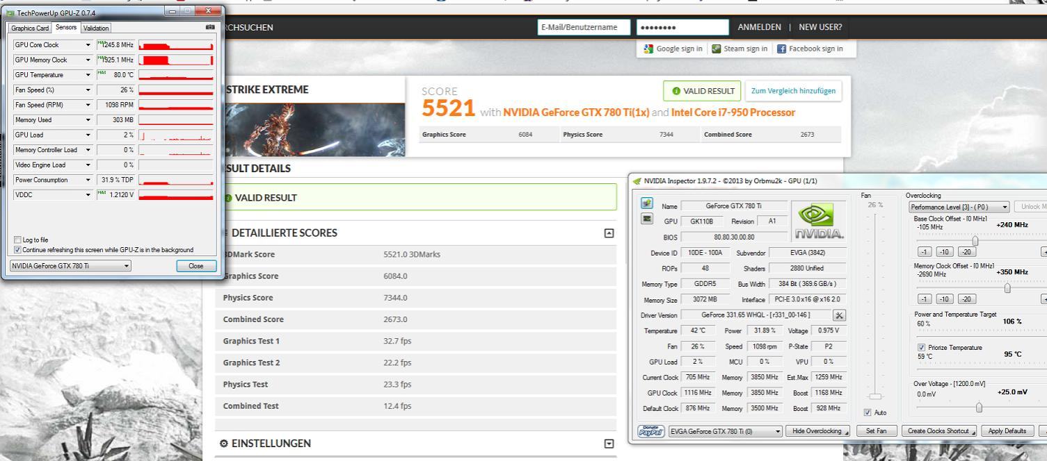Click the valid result info icon in the score header
The width and height of the screenshot is (1047, 461).
[676, 91]
